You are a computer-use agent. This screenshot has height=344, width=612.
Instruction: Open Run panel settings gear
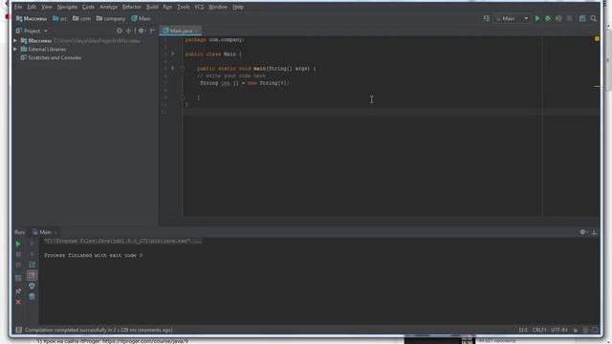[x=583, y=232]
